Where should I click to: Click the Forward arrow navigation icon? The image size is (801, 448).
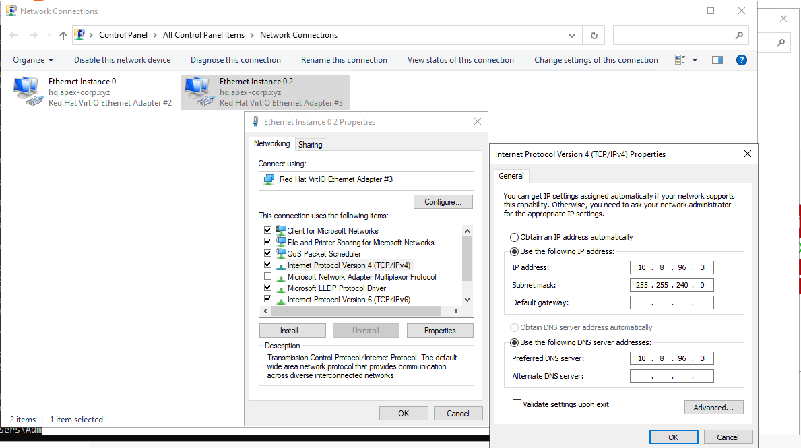coord(33,35)
